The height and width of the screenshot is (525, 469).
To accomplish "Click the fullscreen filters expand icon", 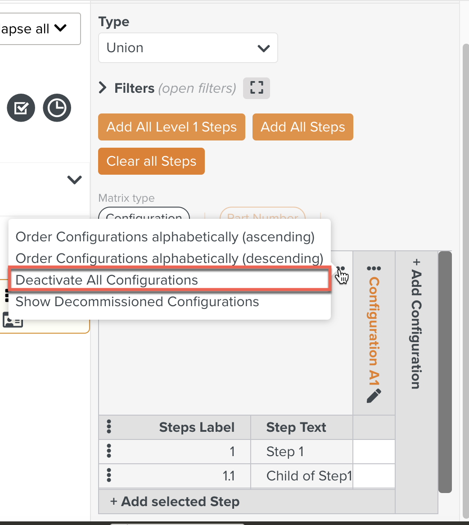I will click(256, 88).
